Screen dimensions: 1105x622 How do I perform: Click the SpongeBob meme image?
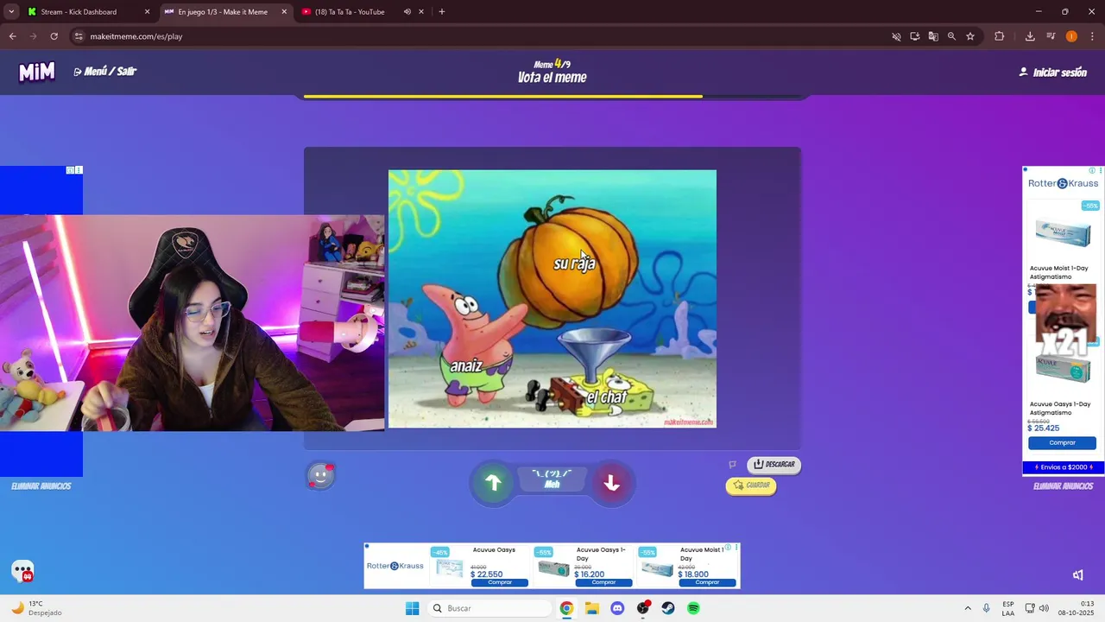point(552,299)
